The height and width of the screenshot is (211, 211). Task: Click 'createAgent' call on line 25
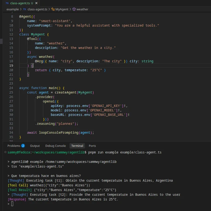(x=65, y=92)
